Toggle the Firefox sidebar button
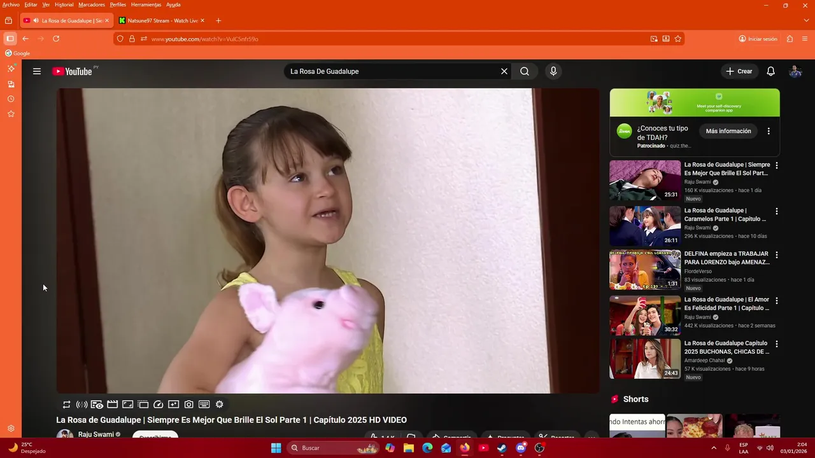Screen dimensions: 815x458 point(10,39)
